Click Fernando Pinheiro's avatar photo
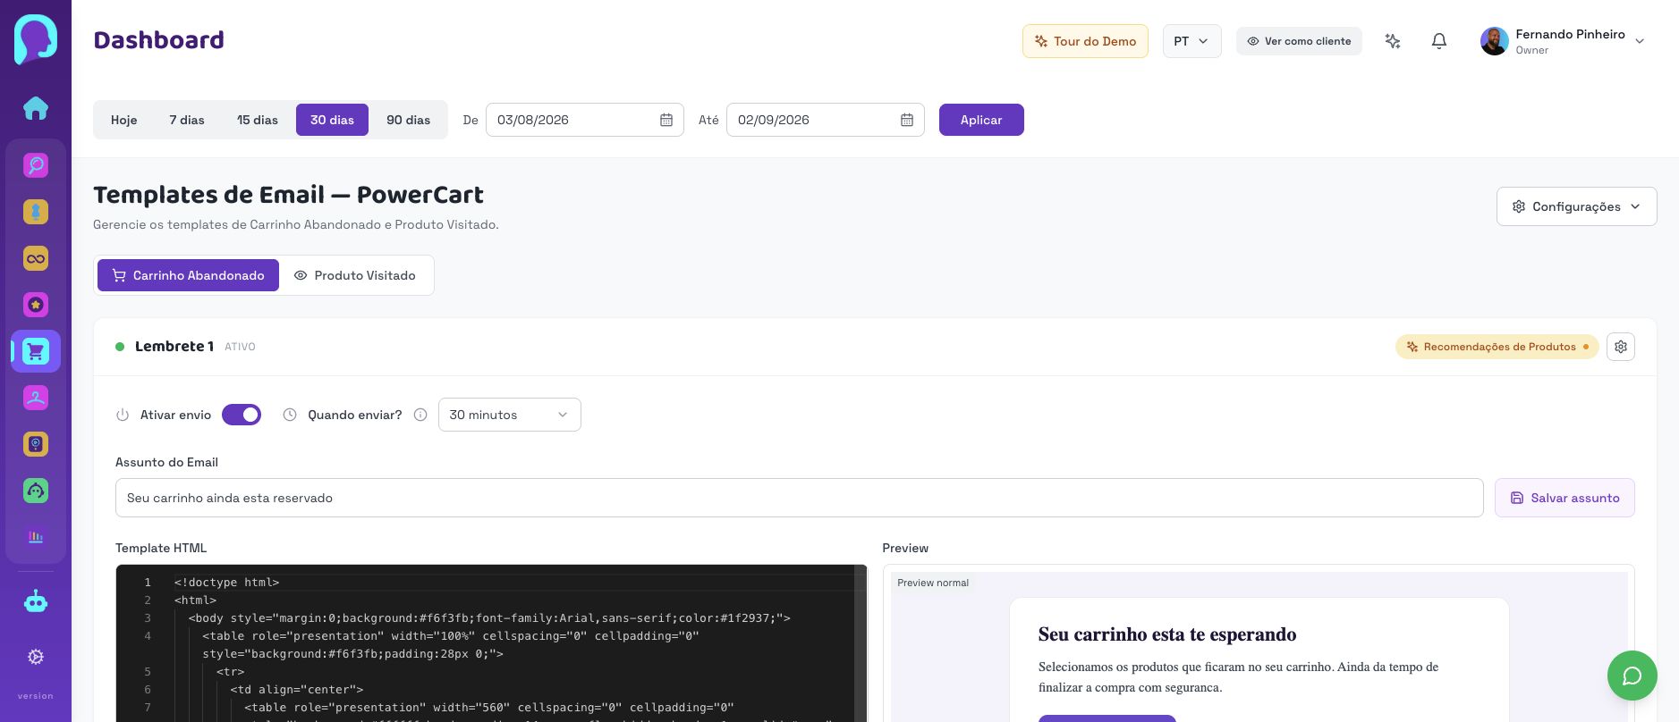 click(1494, 41)
